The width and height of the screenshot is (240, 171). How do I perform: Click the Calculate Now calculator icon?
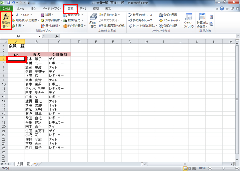click(212, 17)
